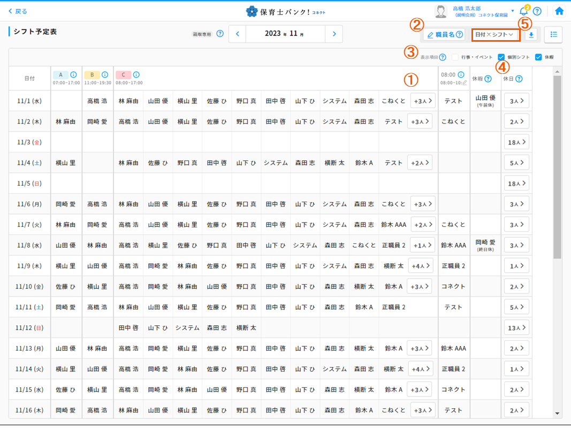
Task: Click the help icon next to 読取専用
Action: tap(219, 33)
